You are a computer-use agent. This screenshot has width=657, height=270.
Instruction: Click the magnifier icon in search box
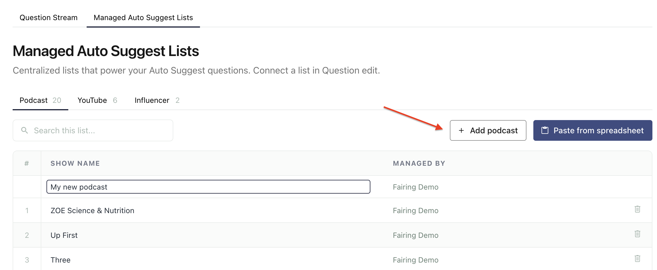coord(25,130)
